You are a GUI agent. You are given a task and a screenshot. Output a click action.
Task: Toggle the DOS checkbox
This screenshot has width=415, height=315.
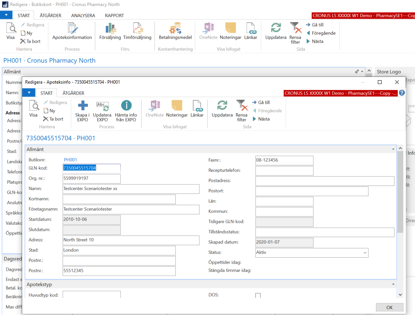click(258, 295)
